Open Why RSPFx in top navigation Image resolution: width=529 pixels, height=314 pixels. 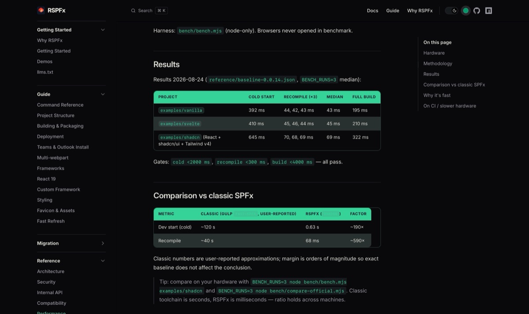click(420, 11)
